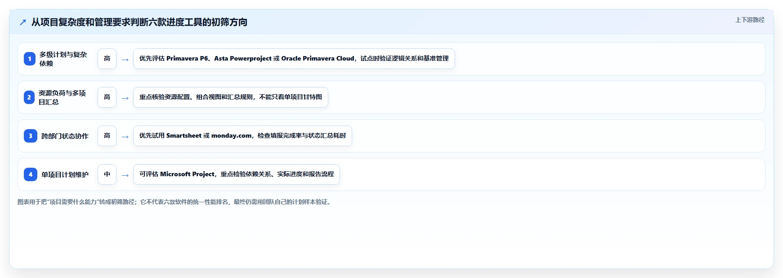Image resolution: width=783 pixels, height=278 pixels.
Task: Click the 高 tag in the 资源负荷 row
Action: pyautogui.click(x=107, y=97)
